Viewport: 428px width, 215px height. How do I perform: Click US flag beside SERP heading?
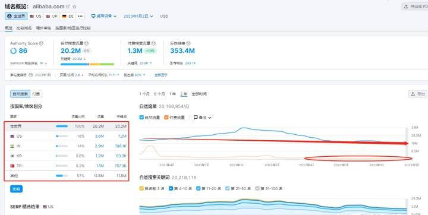(x=45, y=207)
